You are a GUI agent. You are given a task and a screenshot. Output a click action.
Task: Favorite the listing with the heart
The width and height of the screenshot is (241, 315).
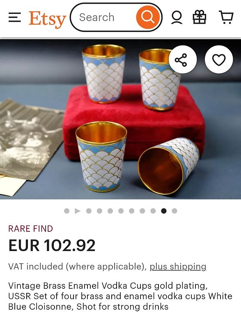[219, 59]
